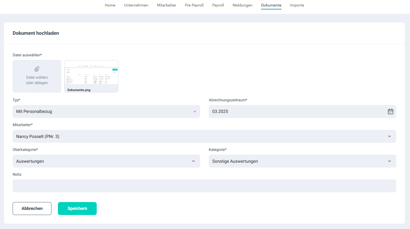The height and width of the screenshot is (229, 410).
Task: Select the Pre-Payroll tab
Action: 194,5
